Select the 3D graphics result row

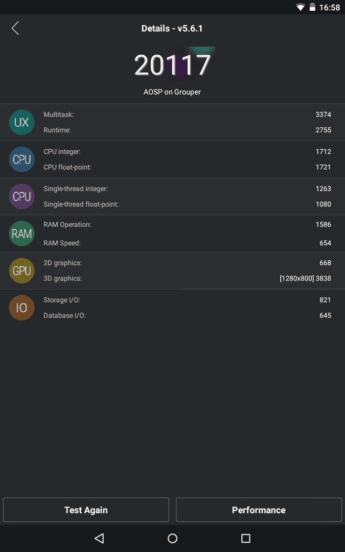click(x=187, y=279)
